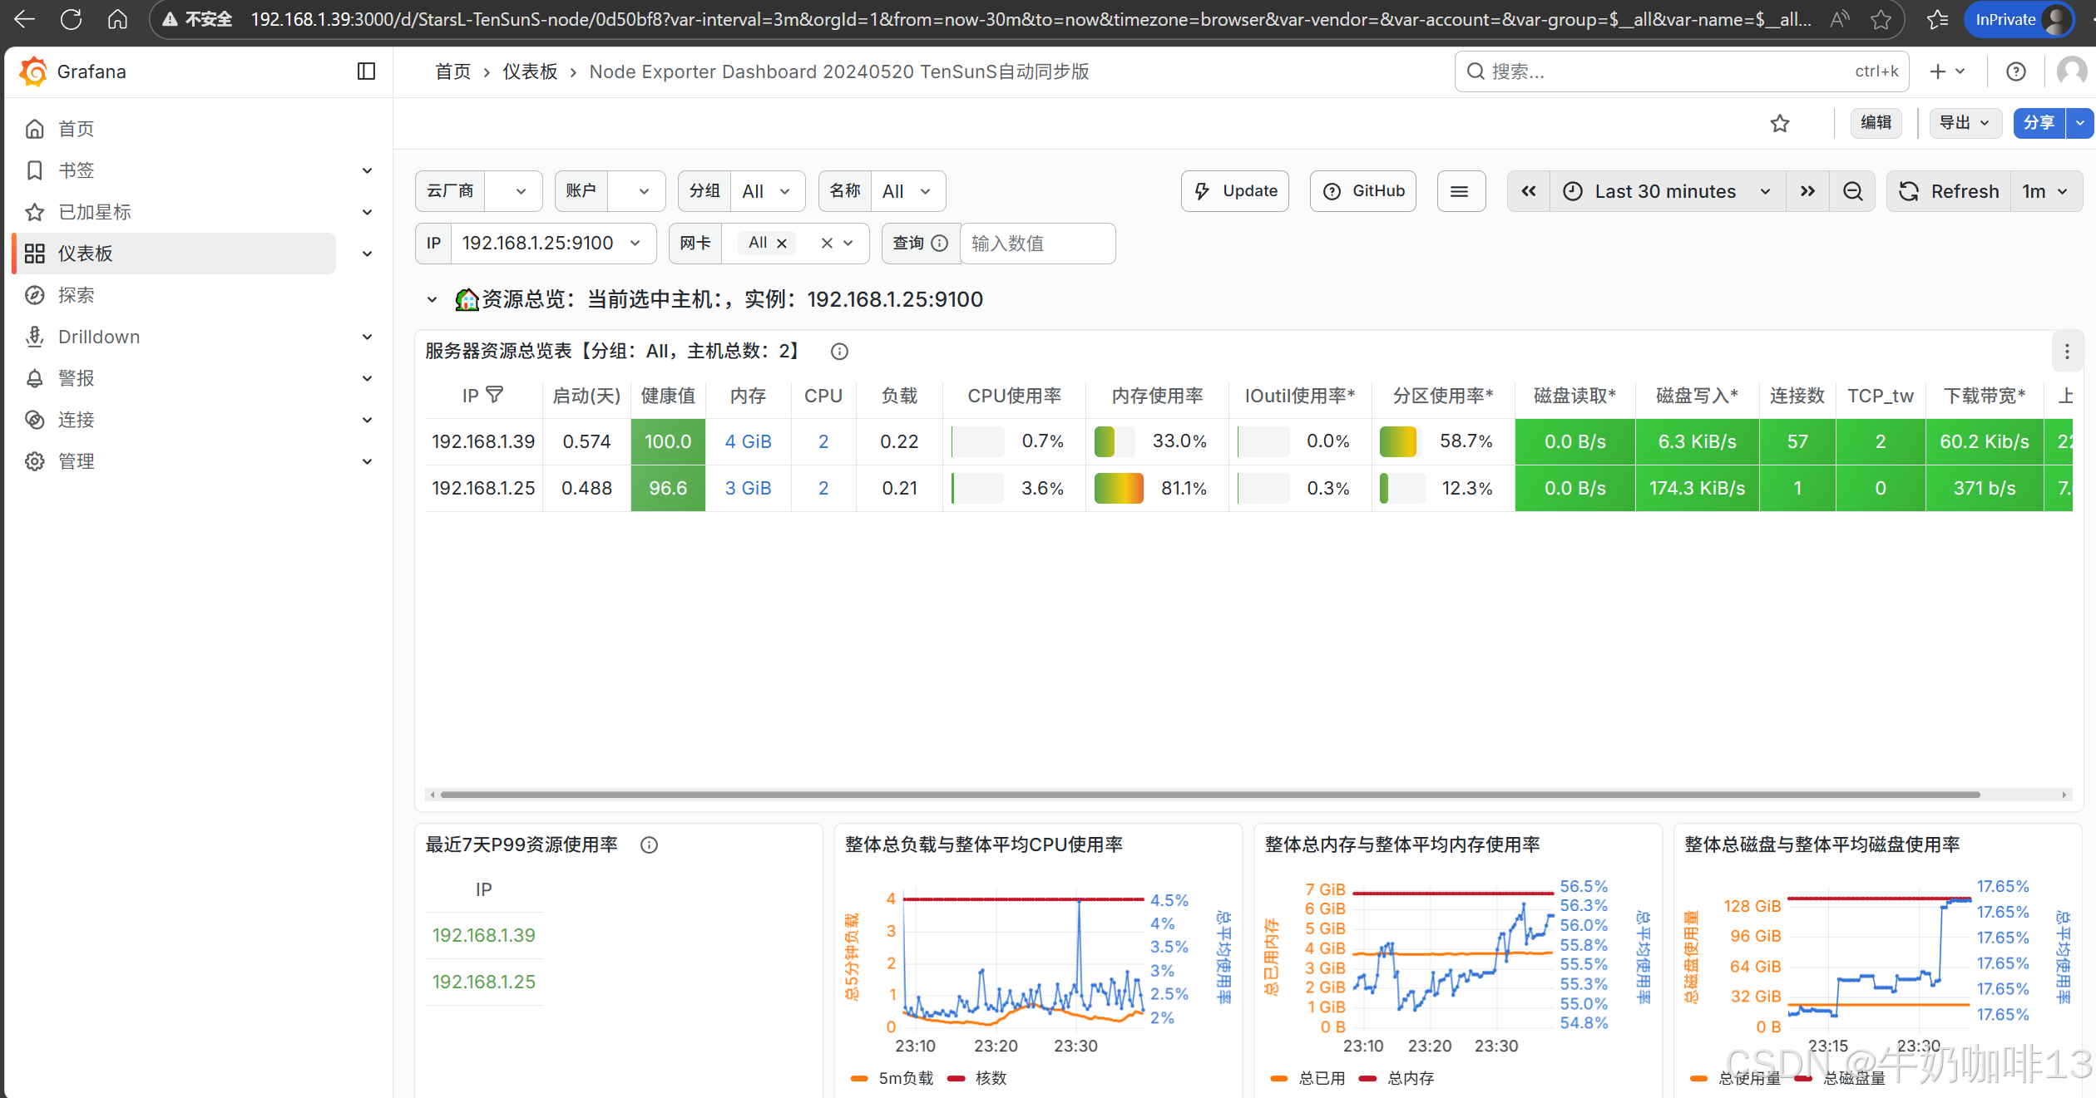Open the help question mark icon
The image size is (2096, 1098).
2016,71
